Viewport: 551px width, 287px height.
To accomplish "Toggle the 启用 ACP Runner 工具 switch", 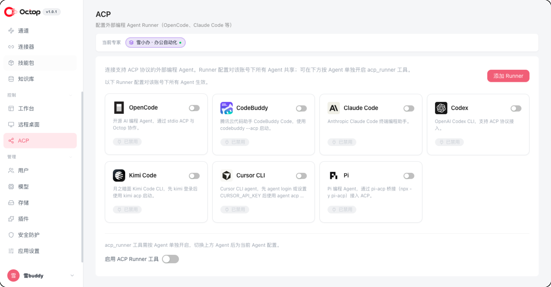I will point(170,259).
